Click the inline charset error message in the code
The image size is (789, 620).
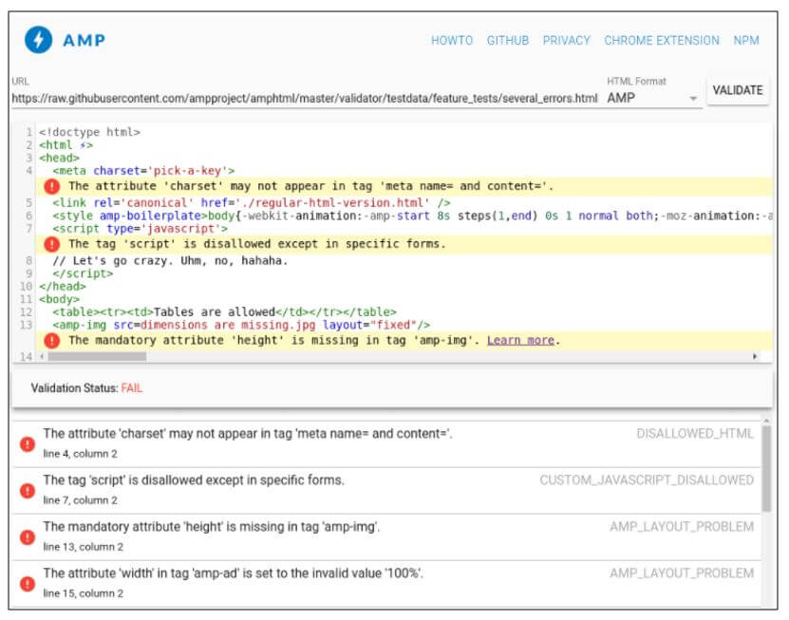(x=311, y=187)
